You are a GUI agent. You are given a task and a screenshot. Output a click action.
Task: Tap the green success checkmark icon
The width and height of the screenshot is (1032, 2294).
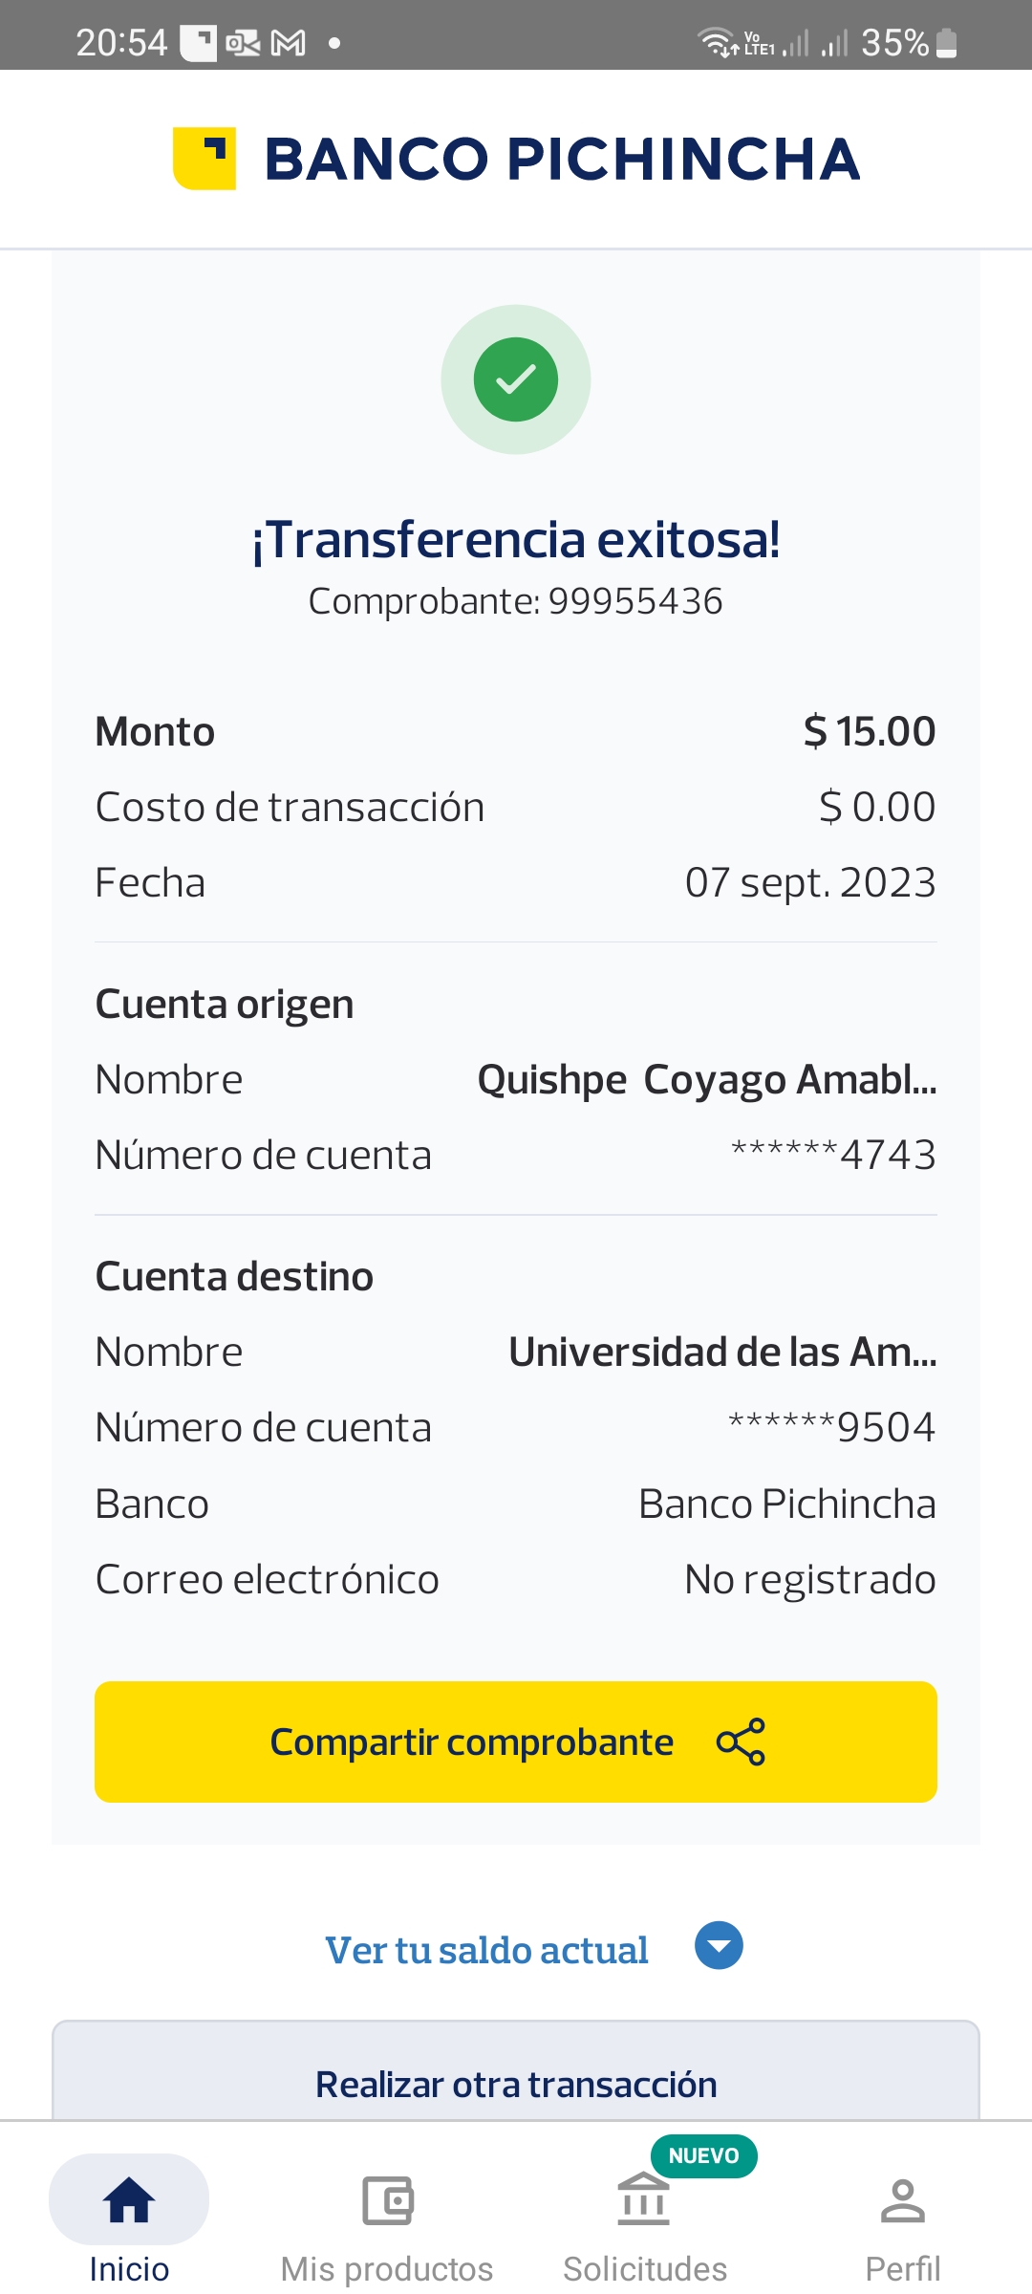516,379
